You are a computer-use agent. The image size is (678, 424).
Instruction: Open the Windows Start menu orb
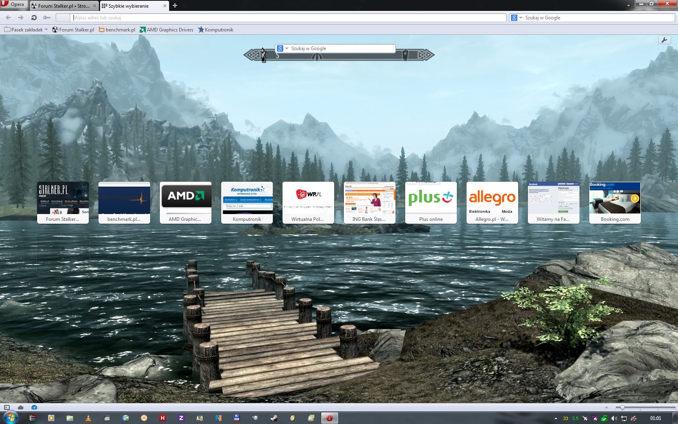[x=10, y=417]
